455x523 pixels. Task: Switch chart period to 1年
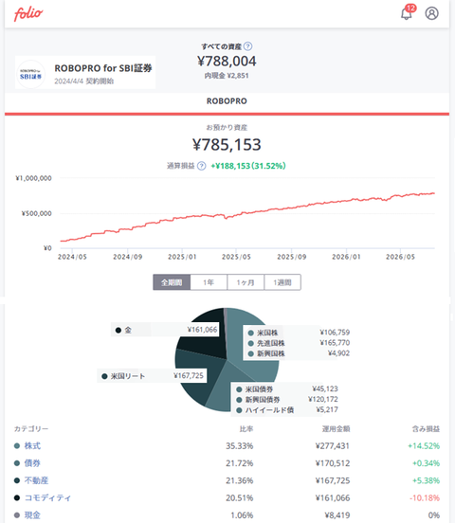tap(209, 282)
